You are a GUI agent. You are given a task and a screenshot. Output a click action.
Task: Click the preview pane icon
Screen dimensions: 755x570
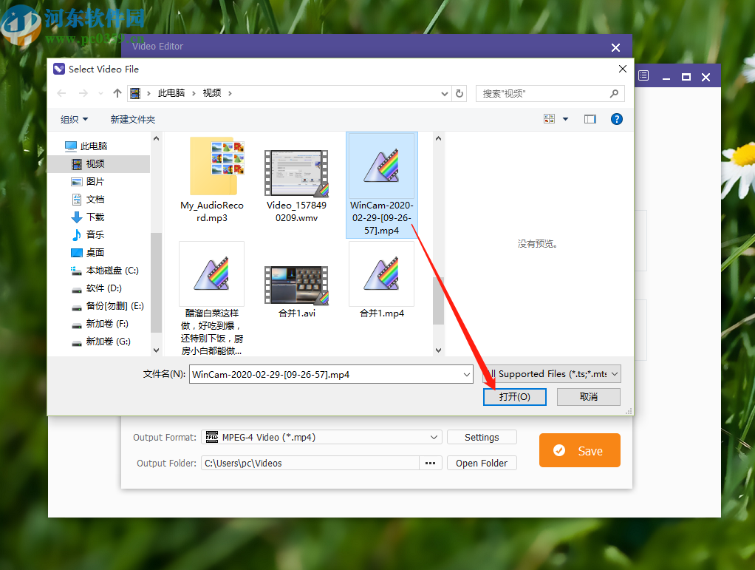[x=590, y=119]
